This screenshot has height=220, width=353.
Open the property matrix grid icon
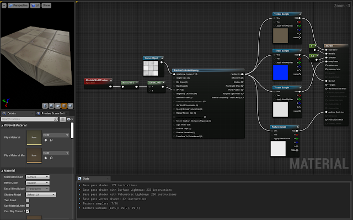point(62,119)
